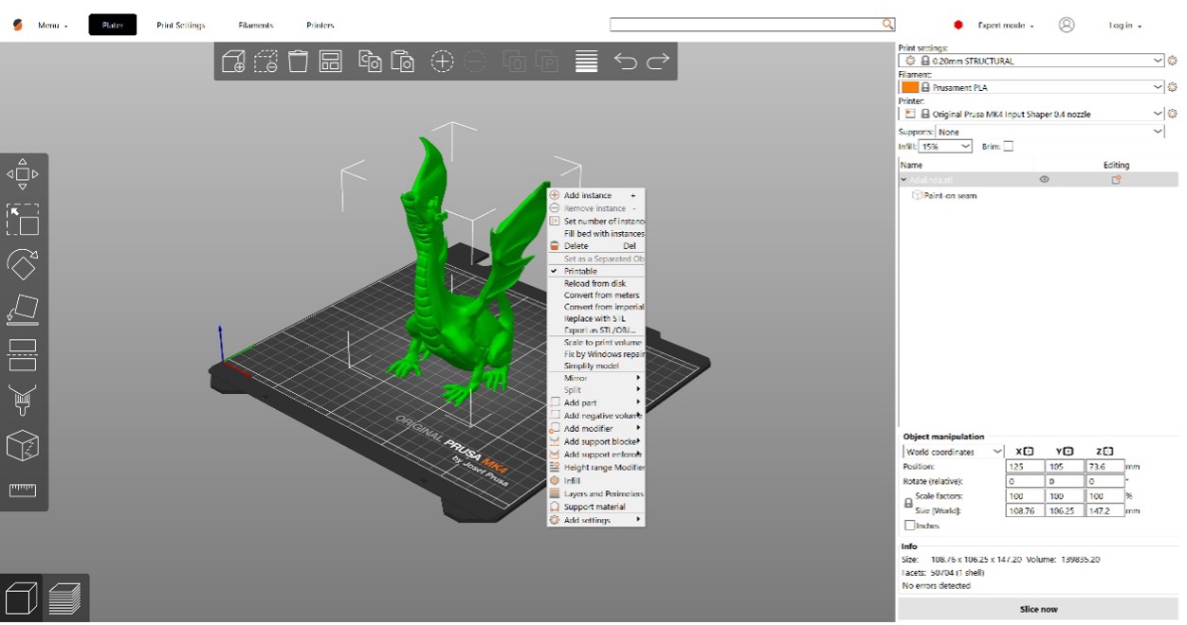
Task: Open the Infill 15% dropdown
Action: (x=945, y=146)
